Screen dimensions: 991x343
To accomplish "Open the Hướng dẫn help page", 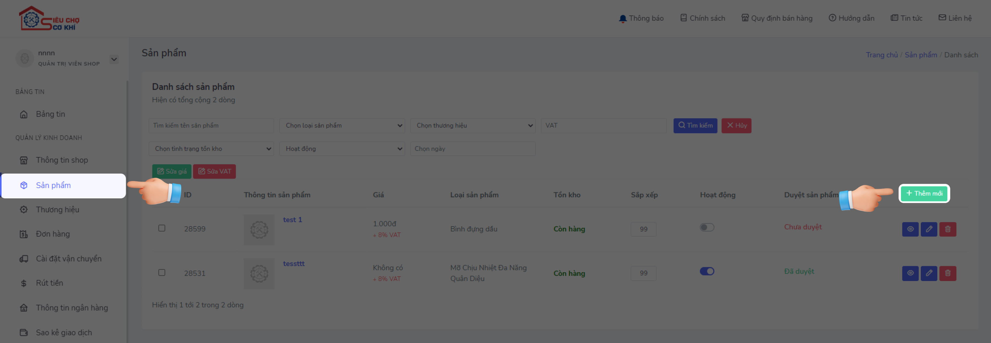I will pyautogui.click(x=851, y=18).
